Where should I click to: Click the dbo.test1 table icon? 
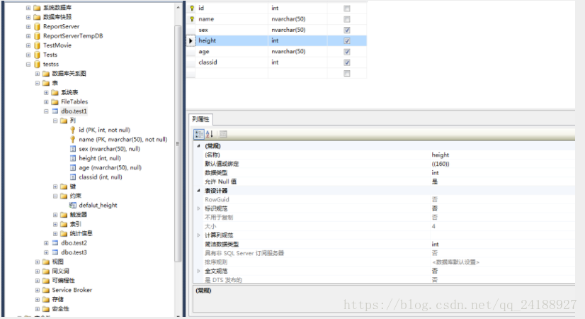[x=55, y=111]
